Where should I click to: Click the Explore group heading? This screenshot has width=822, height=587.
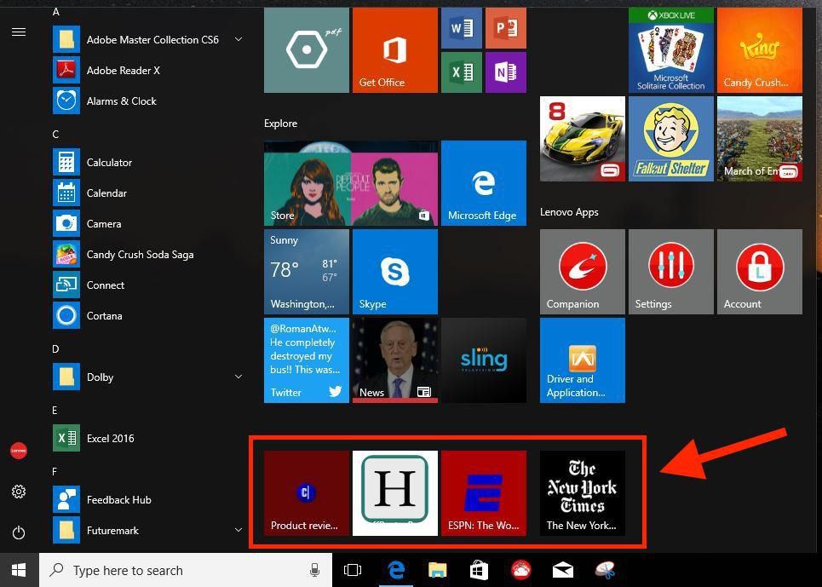click(x=280, y=124)
